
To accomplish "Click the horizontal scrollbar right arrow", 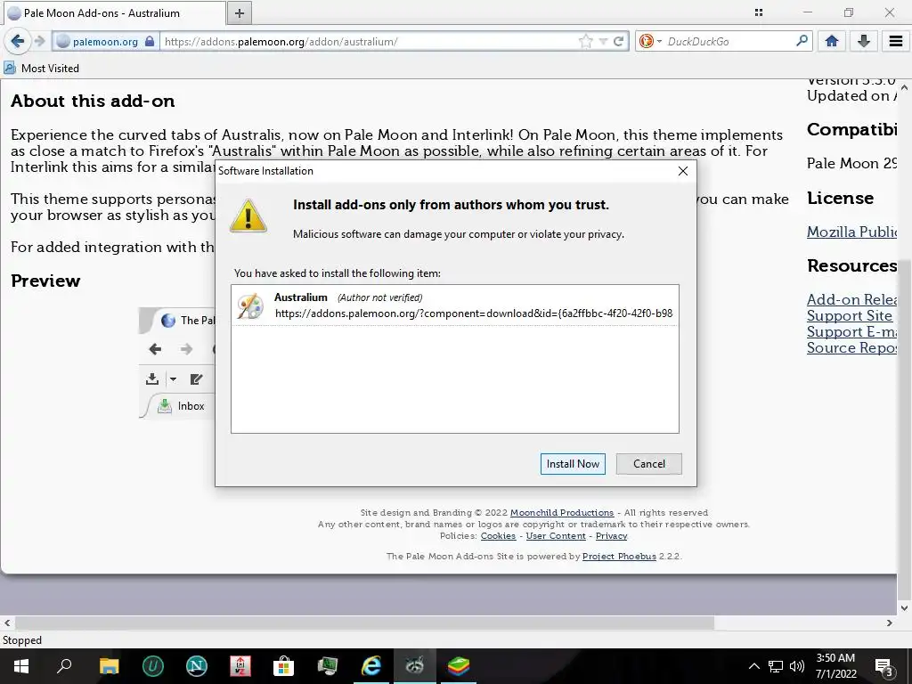I will 890,623.
